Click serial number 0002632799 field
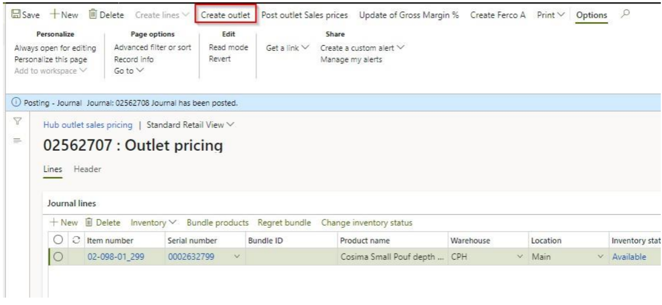The width and height of the screenshot is (662, 305). (x=191, y=257)
